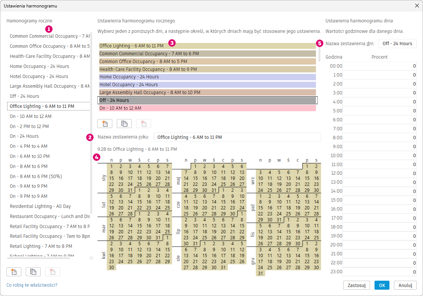Select day 15 in the sty calendar month
This screenshot has height=296, width=423.
coord(112,178)
